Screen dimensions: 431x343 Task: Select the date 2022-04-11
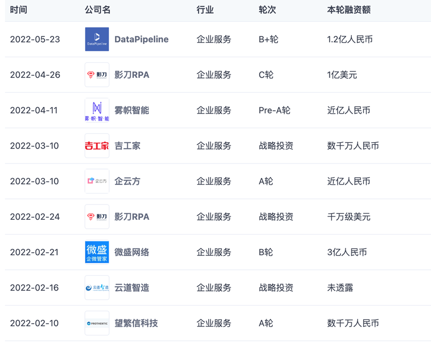point(34,110)
